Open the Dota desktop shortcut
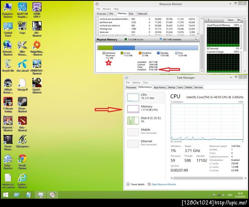The height and width of the screenshot is (207, 249). coord(22,124)
